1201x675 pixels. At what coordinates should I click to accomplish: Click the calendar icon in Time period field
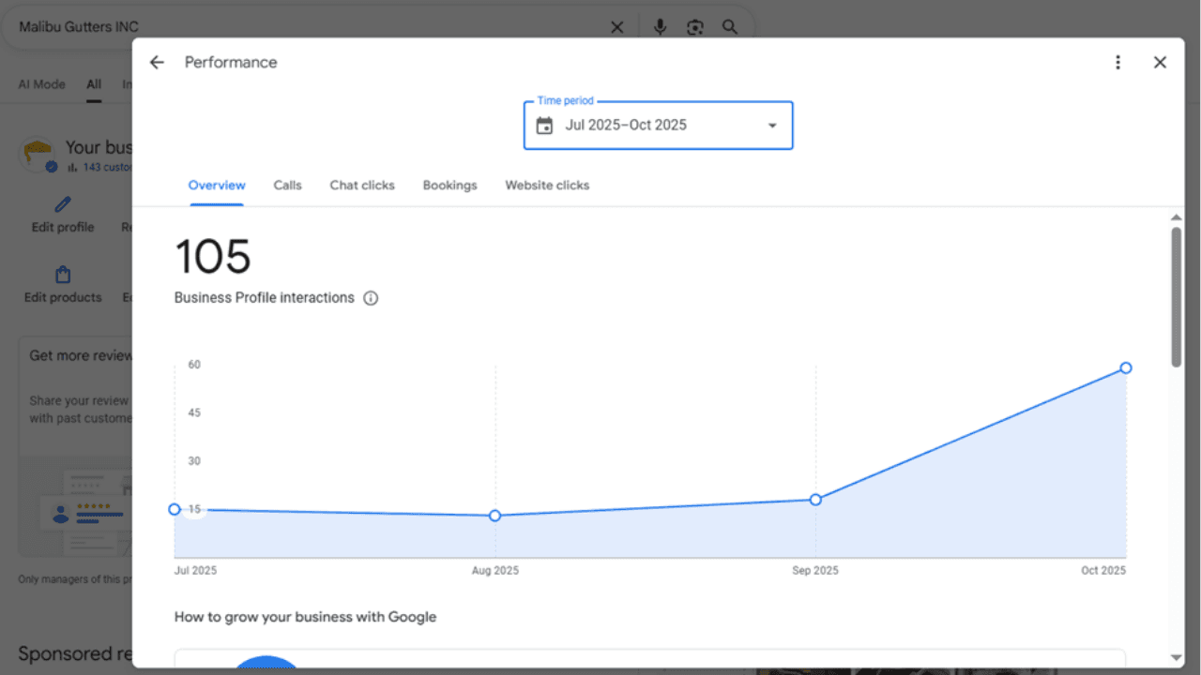coord(545,125)
